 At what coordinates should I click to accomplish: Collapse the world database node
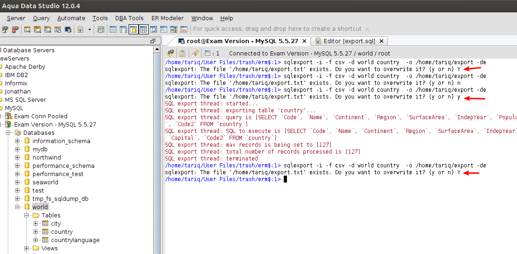pyautogui.click(x=17, y=207)
